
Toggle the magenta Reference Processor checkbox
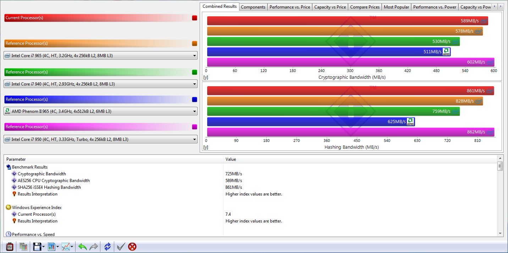(194, 127)
